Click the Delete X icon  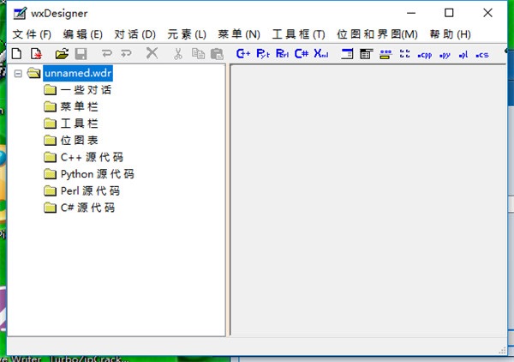click(x=152, y=53)
